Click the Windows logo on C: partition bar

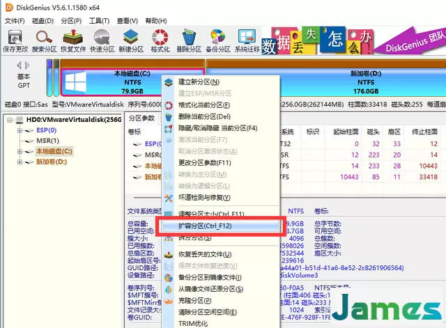pyautogui.click(x=75, y=82)
